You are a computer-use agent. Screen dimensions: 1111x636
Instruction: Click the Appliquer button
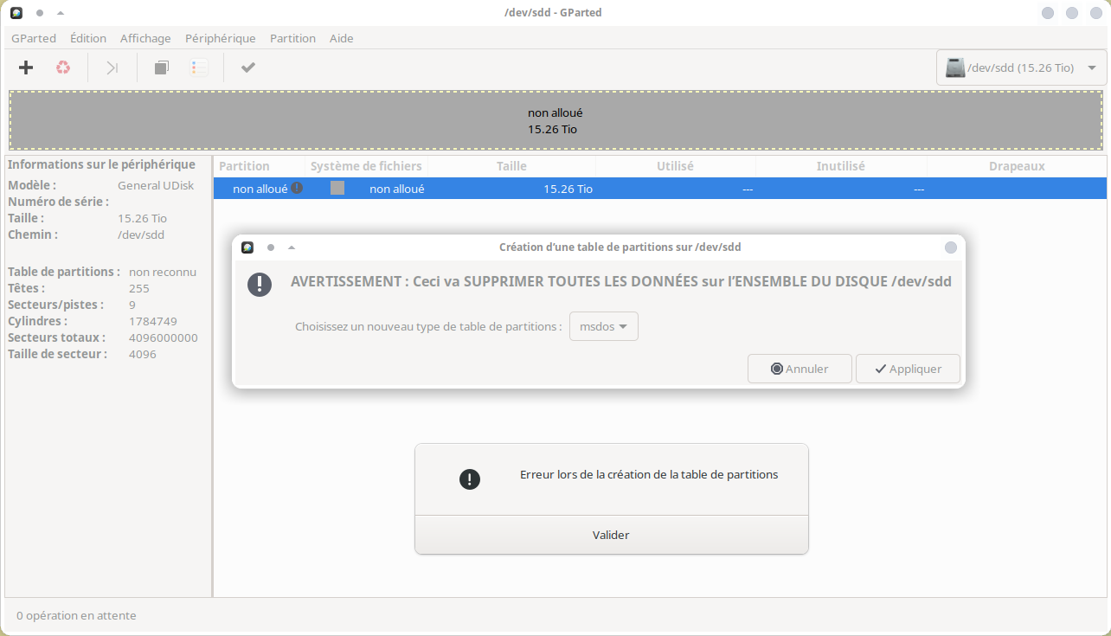click(x=908, y=369)
